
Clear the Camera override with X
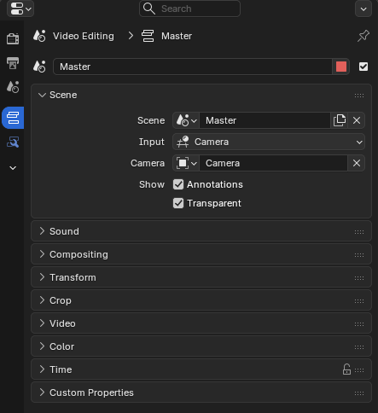click(x=357, y=163)
